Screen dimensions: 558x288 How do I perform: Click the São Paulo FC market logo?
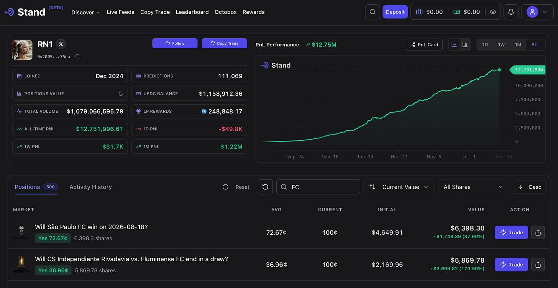(x=21, y=232)
